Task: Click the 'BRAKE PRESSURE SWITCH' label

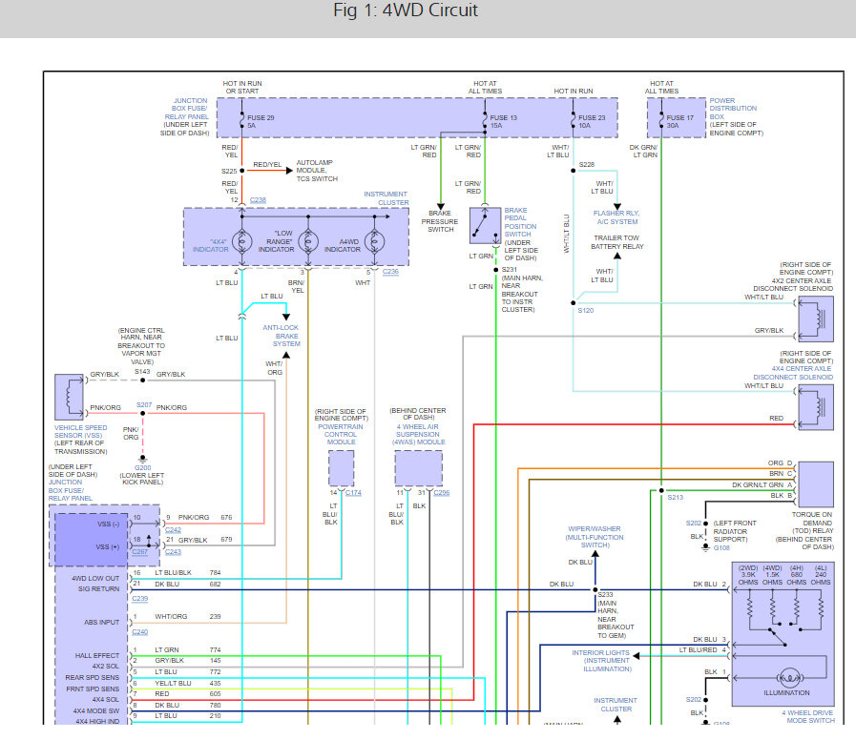Action: [440, 221]
